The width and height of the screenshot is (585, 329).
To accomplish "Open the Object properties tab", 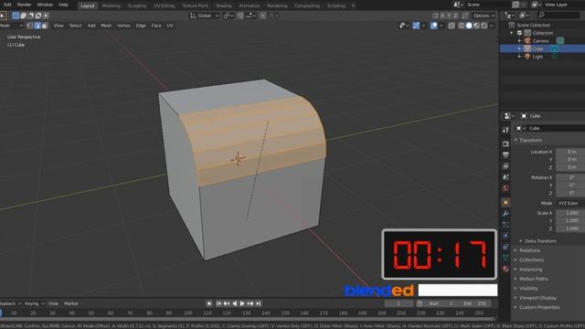I will (x=505, y=203).
